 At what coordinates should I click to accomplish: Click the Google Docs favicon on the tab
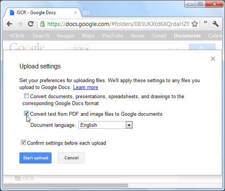12,13
